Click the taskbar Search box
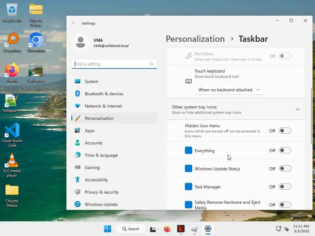315x236 pixels. tap(131, 229)
